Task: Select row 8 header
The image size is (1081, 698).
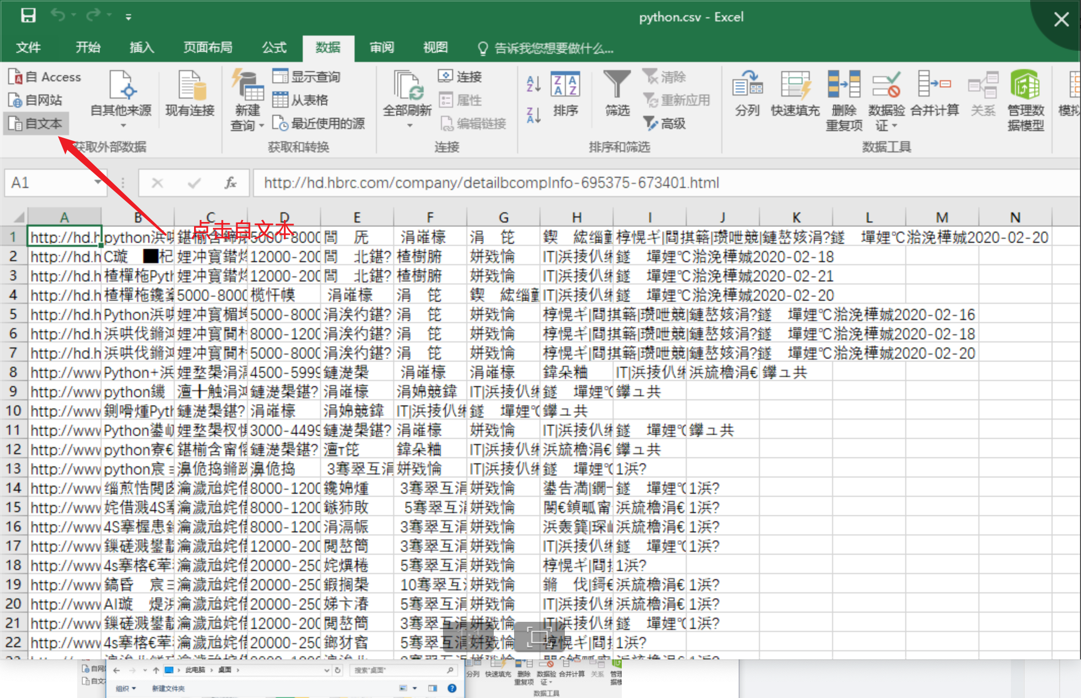Action: 13,372
